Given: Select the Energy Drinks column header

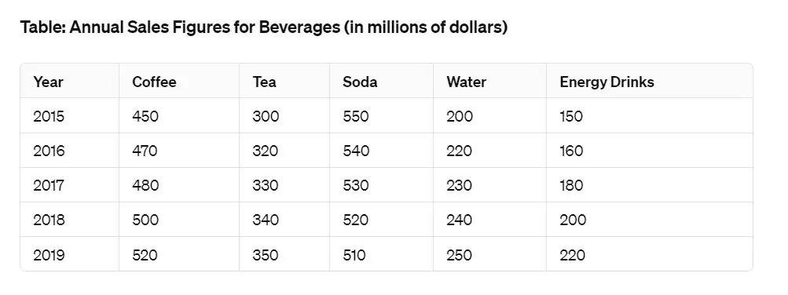Looking at the screenshot, I should tap(607, 82).
